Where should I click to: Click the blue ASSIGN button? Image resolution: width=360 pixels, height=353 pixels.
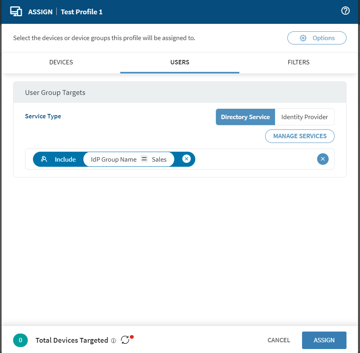(324, 340)
